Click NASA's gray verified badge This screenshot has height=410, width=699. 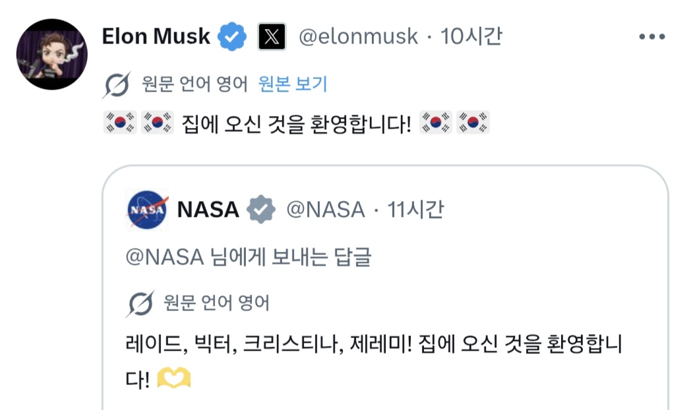coord(261,210)
